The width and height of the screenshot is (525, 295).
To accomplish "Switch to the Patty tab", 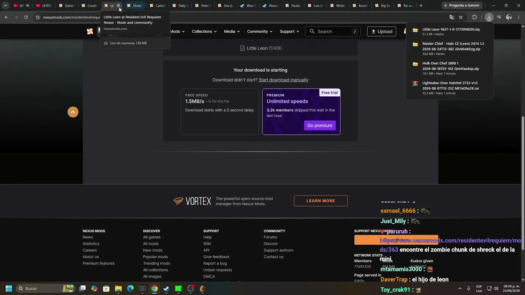I will coord(180,6).
